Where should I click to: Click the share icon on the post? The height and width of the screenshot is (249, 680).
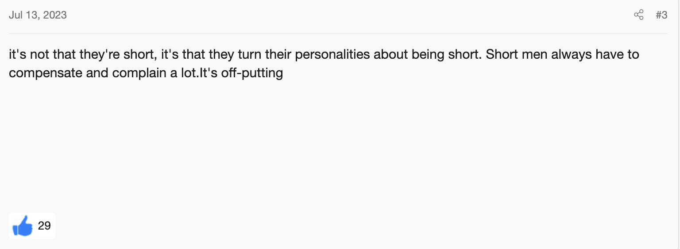(x=638, y=15)
